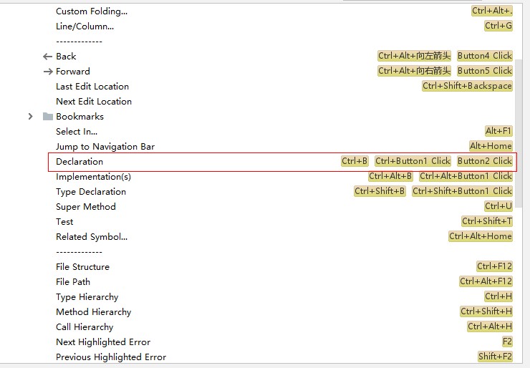Click the Alt+F1 shortcut badge

pyautogui.click(x=498, y=131)
